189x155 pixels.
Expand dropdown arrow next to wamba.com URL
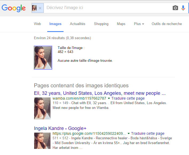[109, 99]
